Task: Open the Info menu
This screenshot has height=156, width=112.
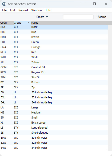Action: pos(48,10)
